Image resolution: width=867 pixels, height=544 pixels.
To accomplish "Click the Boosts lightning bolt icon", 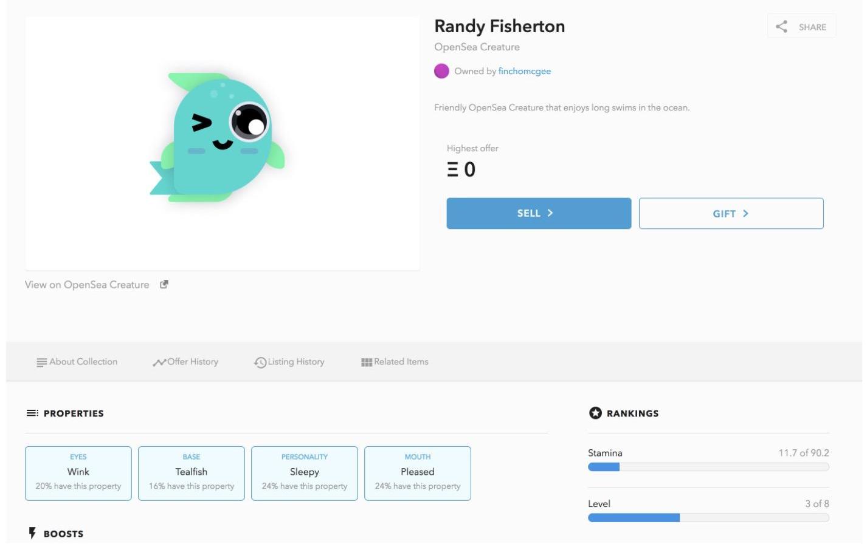I will coord(33,533).
